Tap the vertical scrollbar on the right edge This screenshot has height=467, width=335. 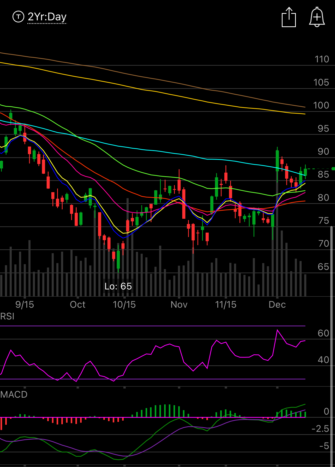332,347
